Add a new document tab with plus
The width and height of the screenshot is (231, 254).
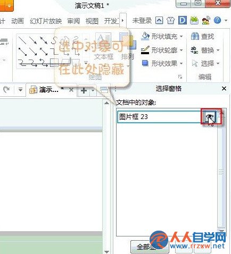84,90
